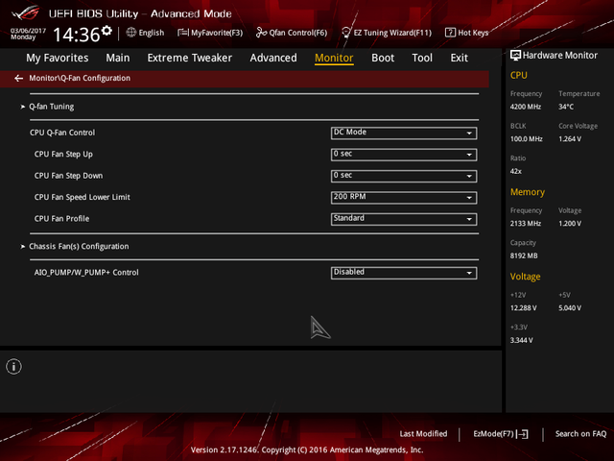Image resolution: width=614 pixels, height=461 pixels.
Task: Open the AIO_PUMP/W_PUMP+ Control dropdown
Action: pos(404,273)
